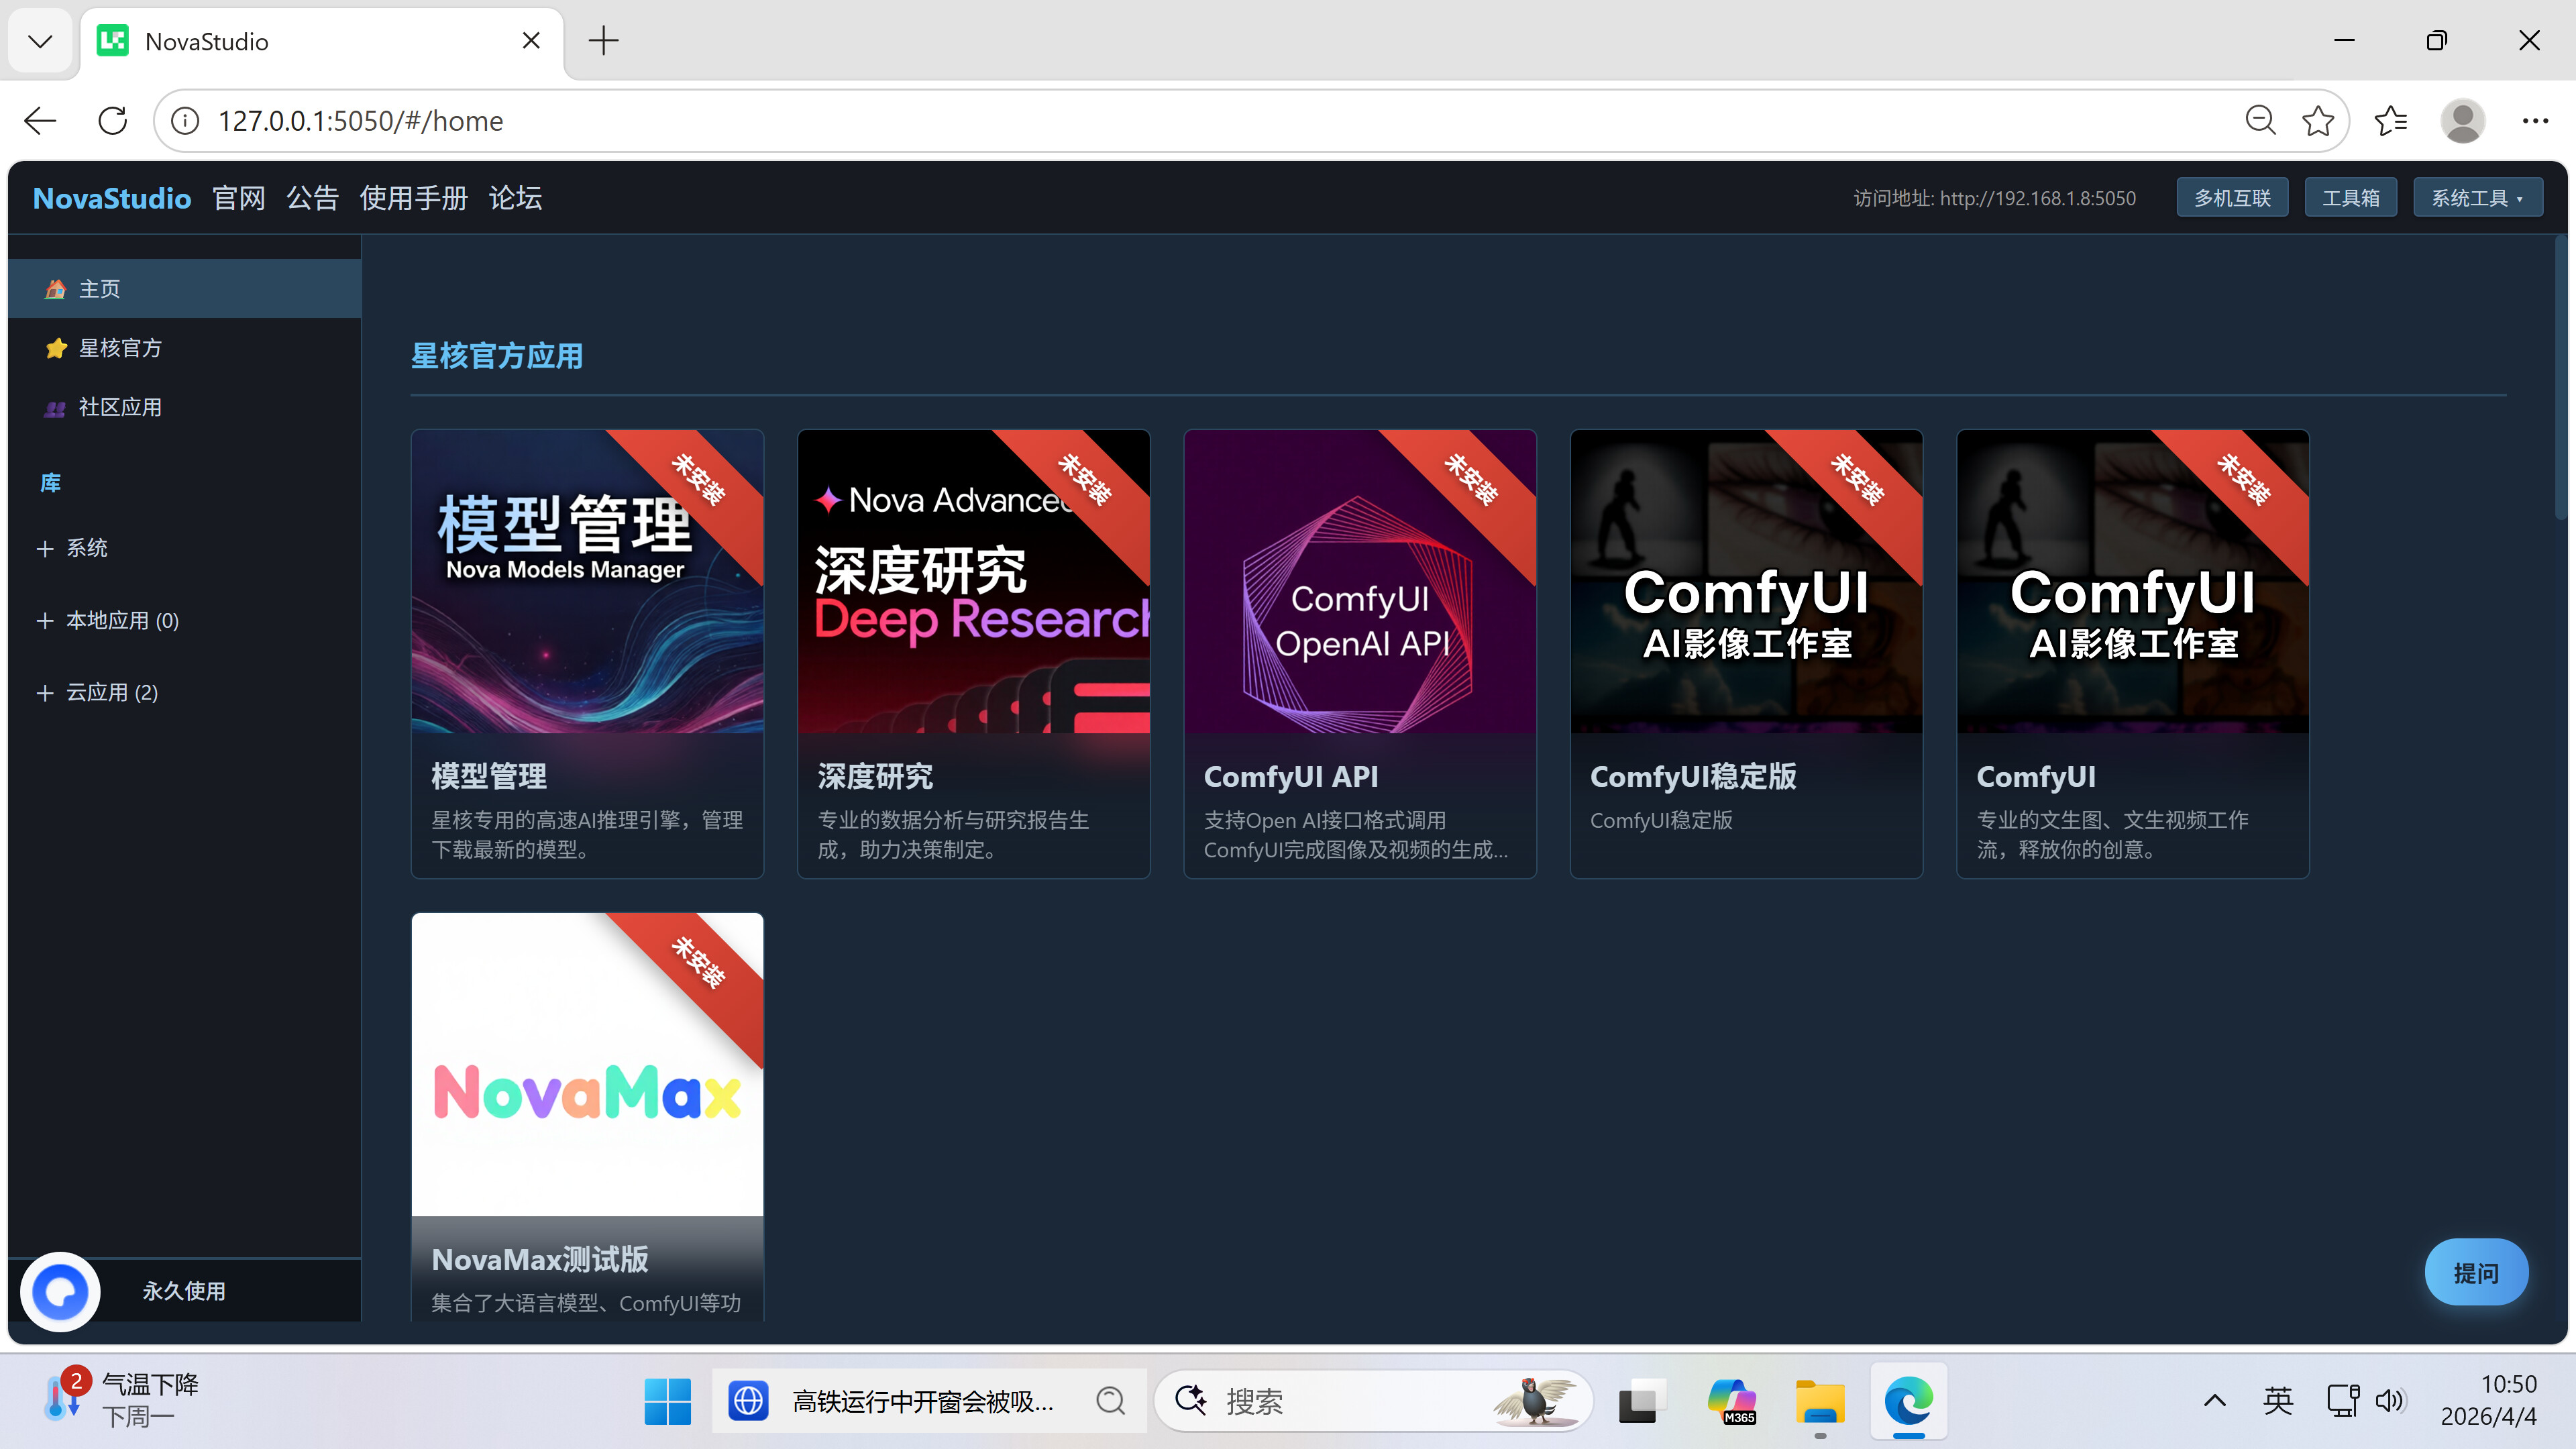Viewport: 2576px width, 1449px height.
Task: Click the star icon next to 星核官方
Action: pos(56,348)
